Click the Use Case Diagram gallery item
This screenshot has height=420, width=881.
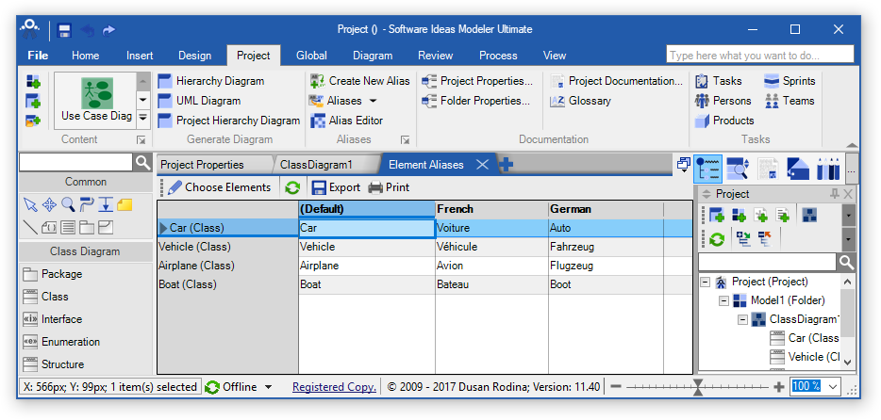click(x=95, y=101)
